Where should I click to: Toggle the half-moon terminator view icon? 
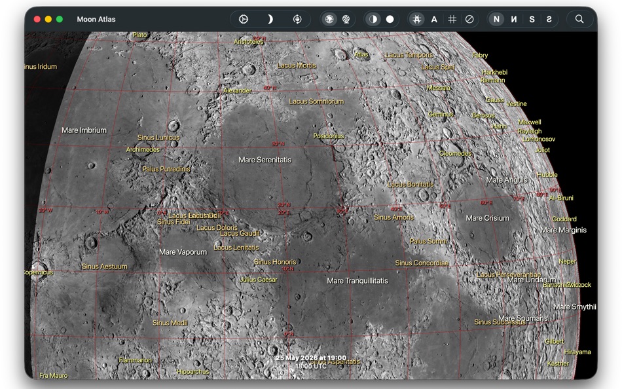tap(374, 19)
